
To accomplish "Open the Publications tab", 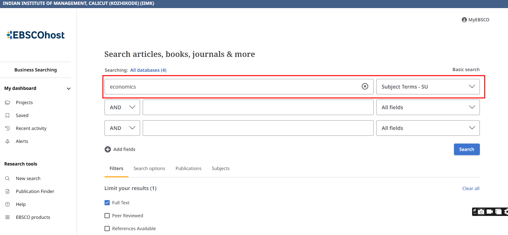I will click(188, 168).
